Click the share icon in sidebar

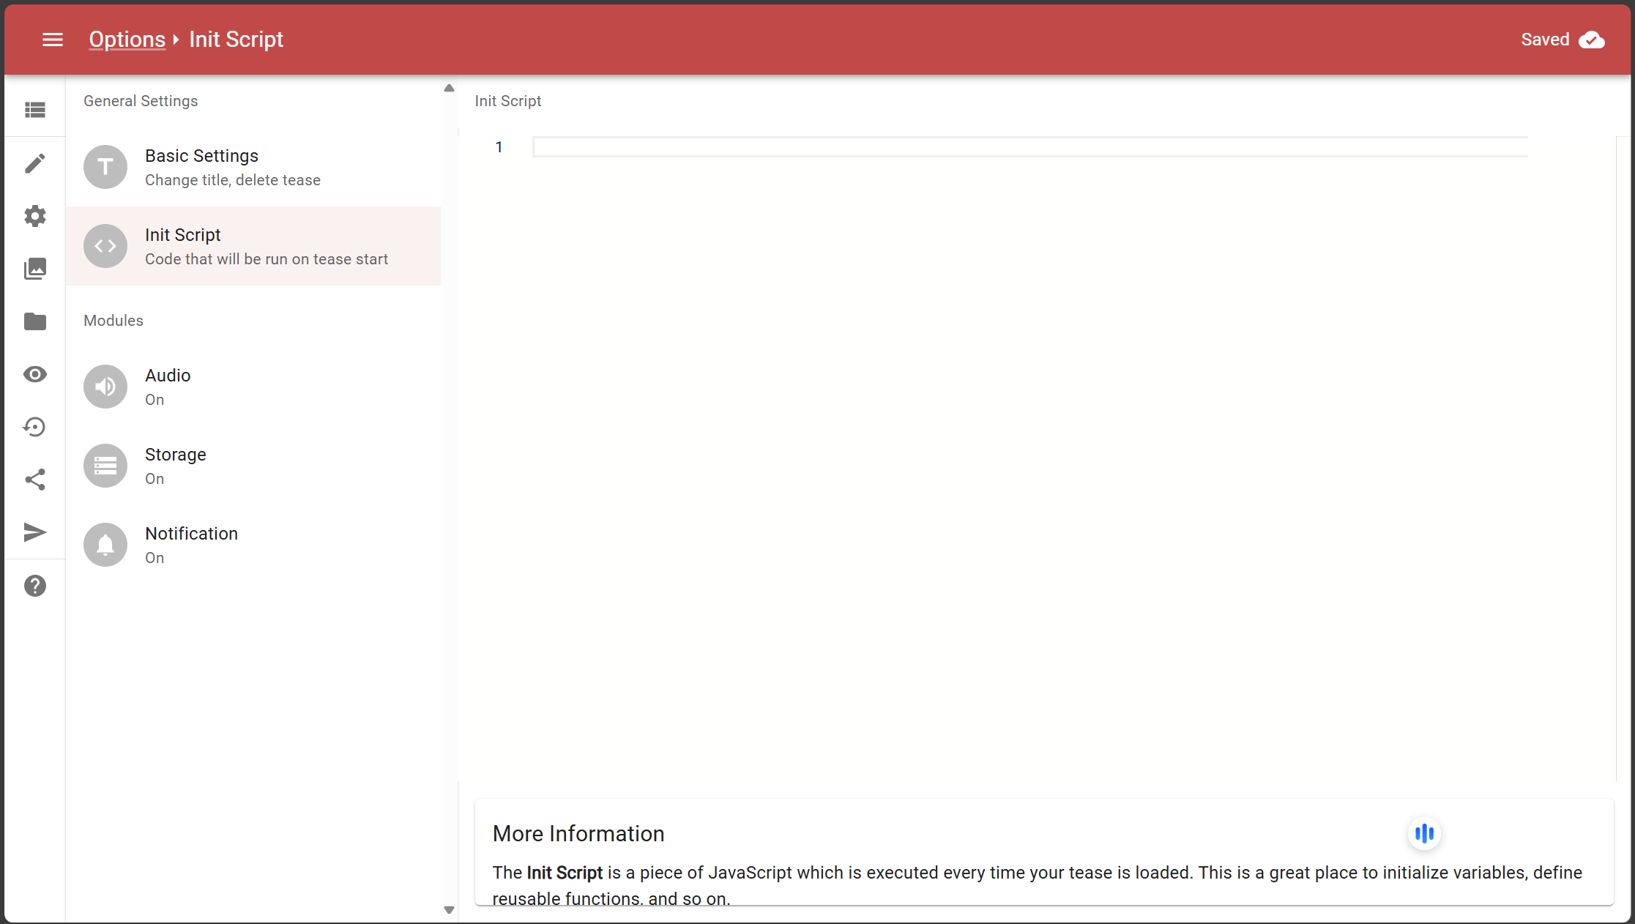click(x=35, y=480)
